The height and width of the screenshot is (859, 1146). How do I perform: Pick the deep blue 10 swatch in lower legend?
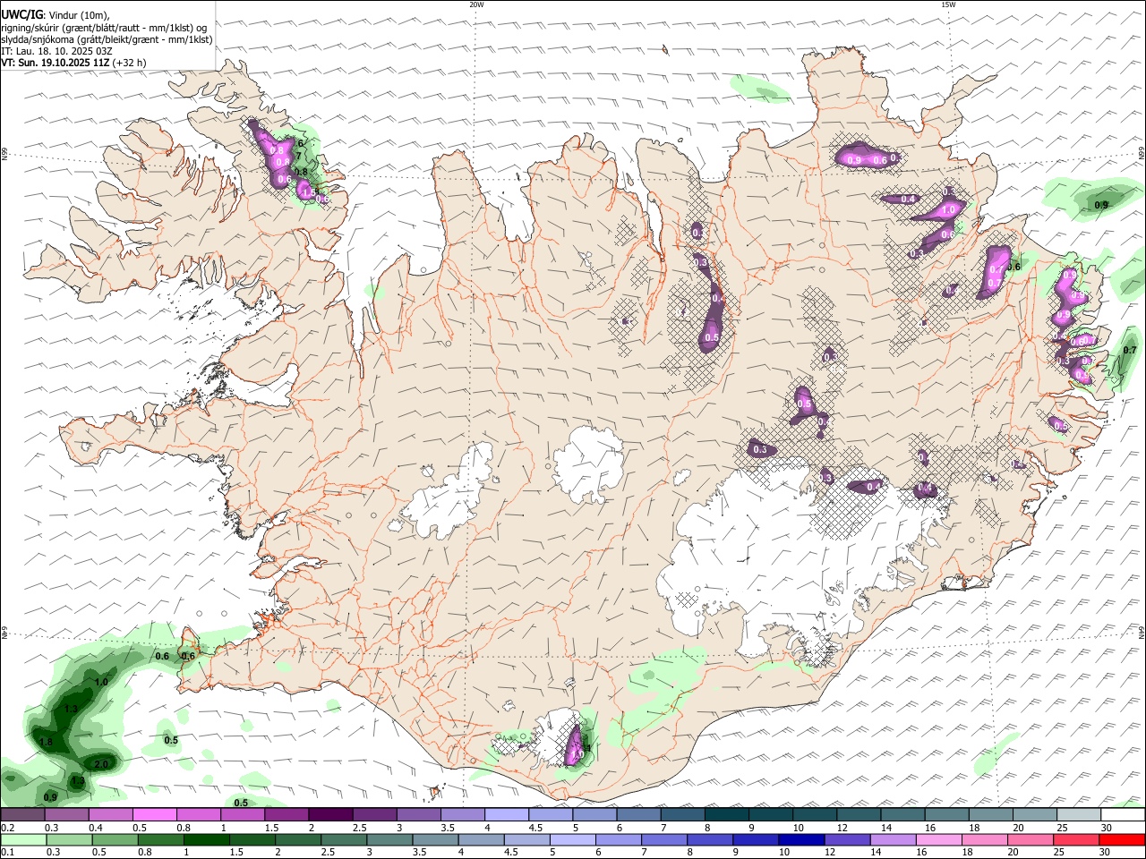pyautogui.click(x=800, y=839)
